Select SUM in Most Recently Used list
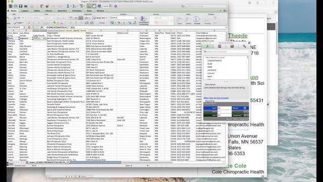 point(210,64)
